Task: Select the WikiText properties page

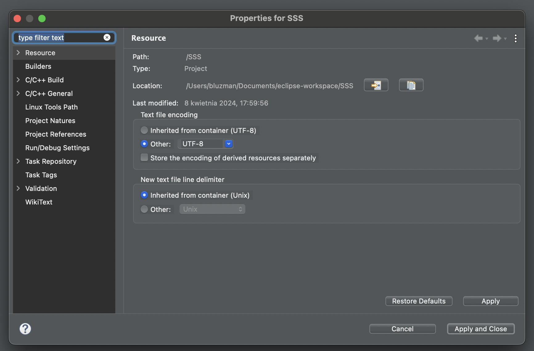Action: coord(39,202)
